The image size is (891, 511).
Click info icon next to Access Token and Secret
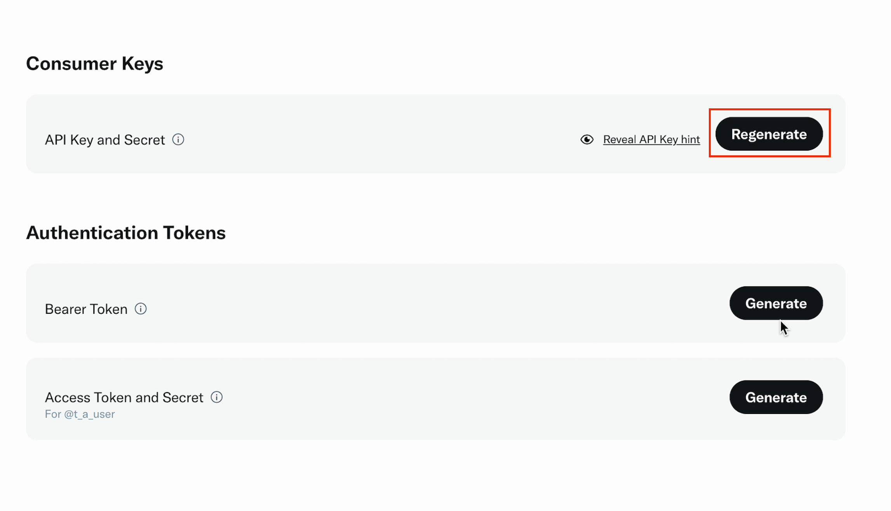pos(217,397)
